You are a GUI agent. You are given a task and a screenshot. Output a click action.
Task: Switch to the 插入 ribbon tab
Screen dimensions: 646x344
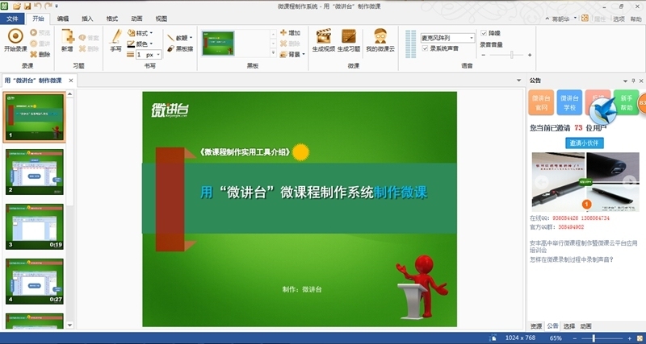tap(87, 19)
